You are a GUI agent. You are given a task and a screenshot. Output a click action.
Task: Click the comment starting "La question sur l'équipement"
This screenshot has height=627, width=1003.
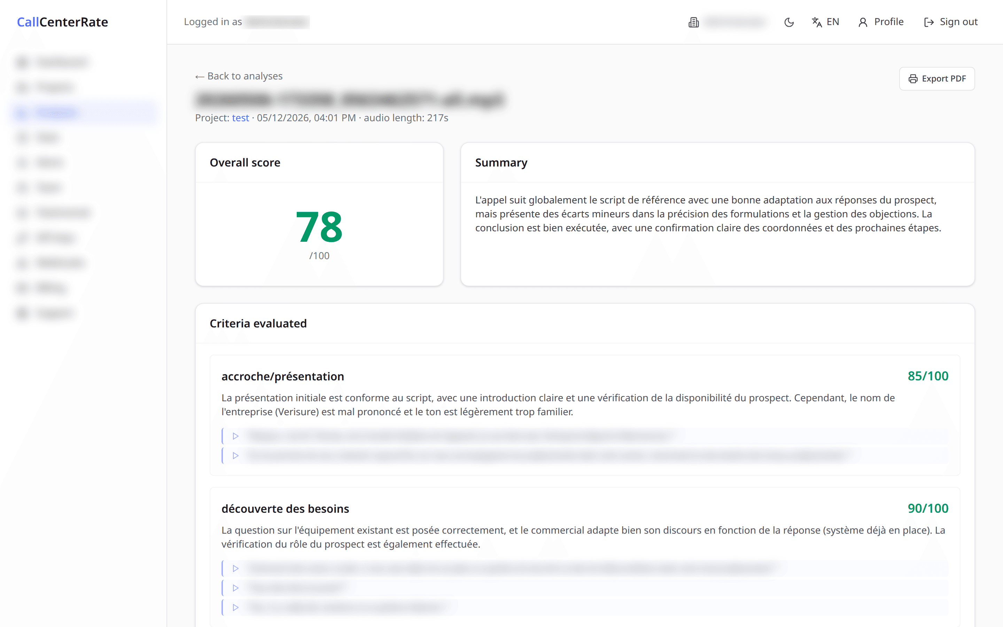[x=583, y=537]
